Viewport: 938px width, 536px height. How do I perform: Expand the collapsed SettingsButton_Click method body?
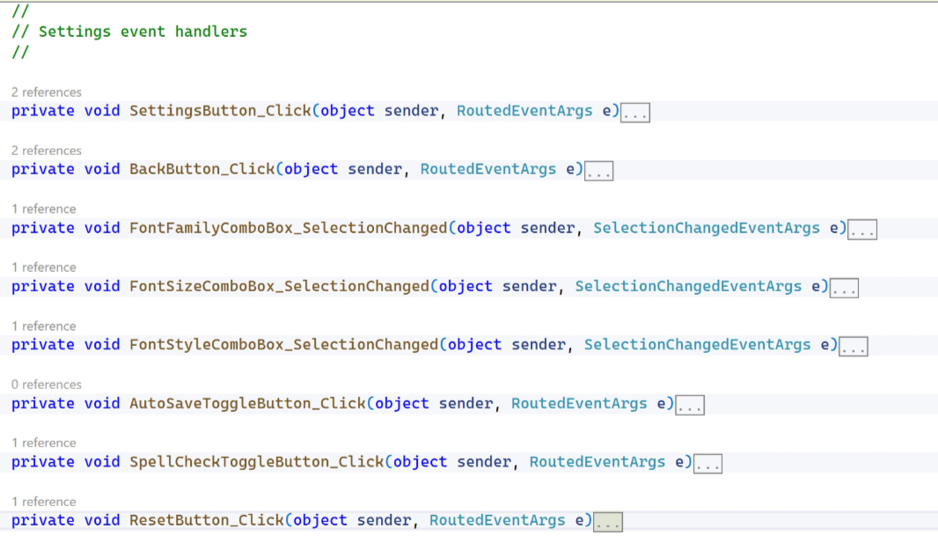click(634, 112)
